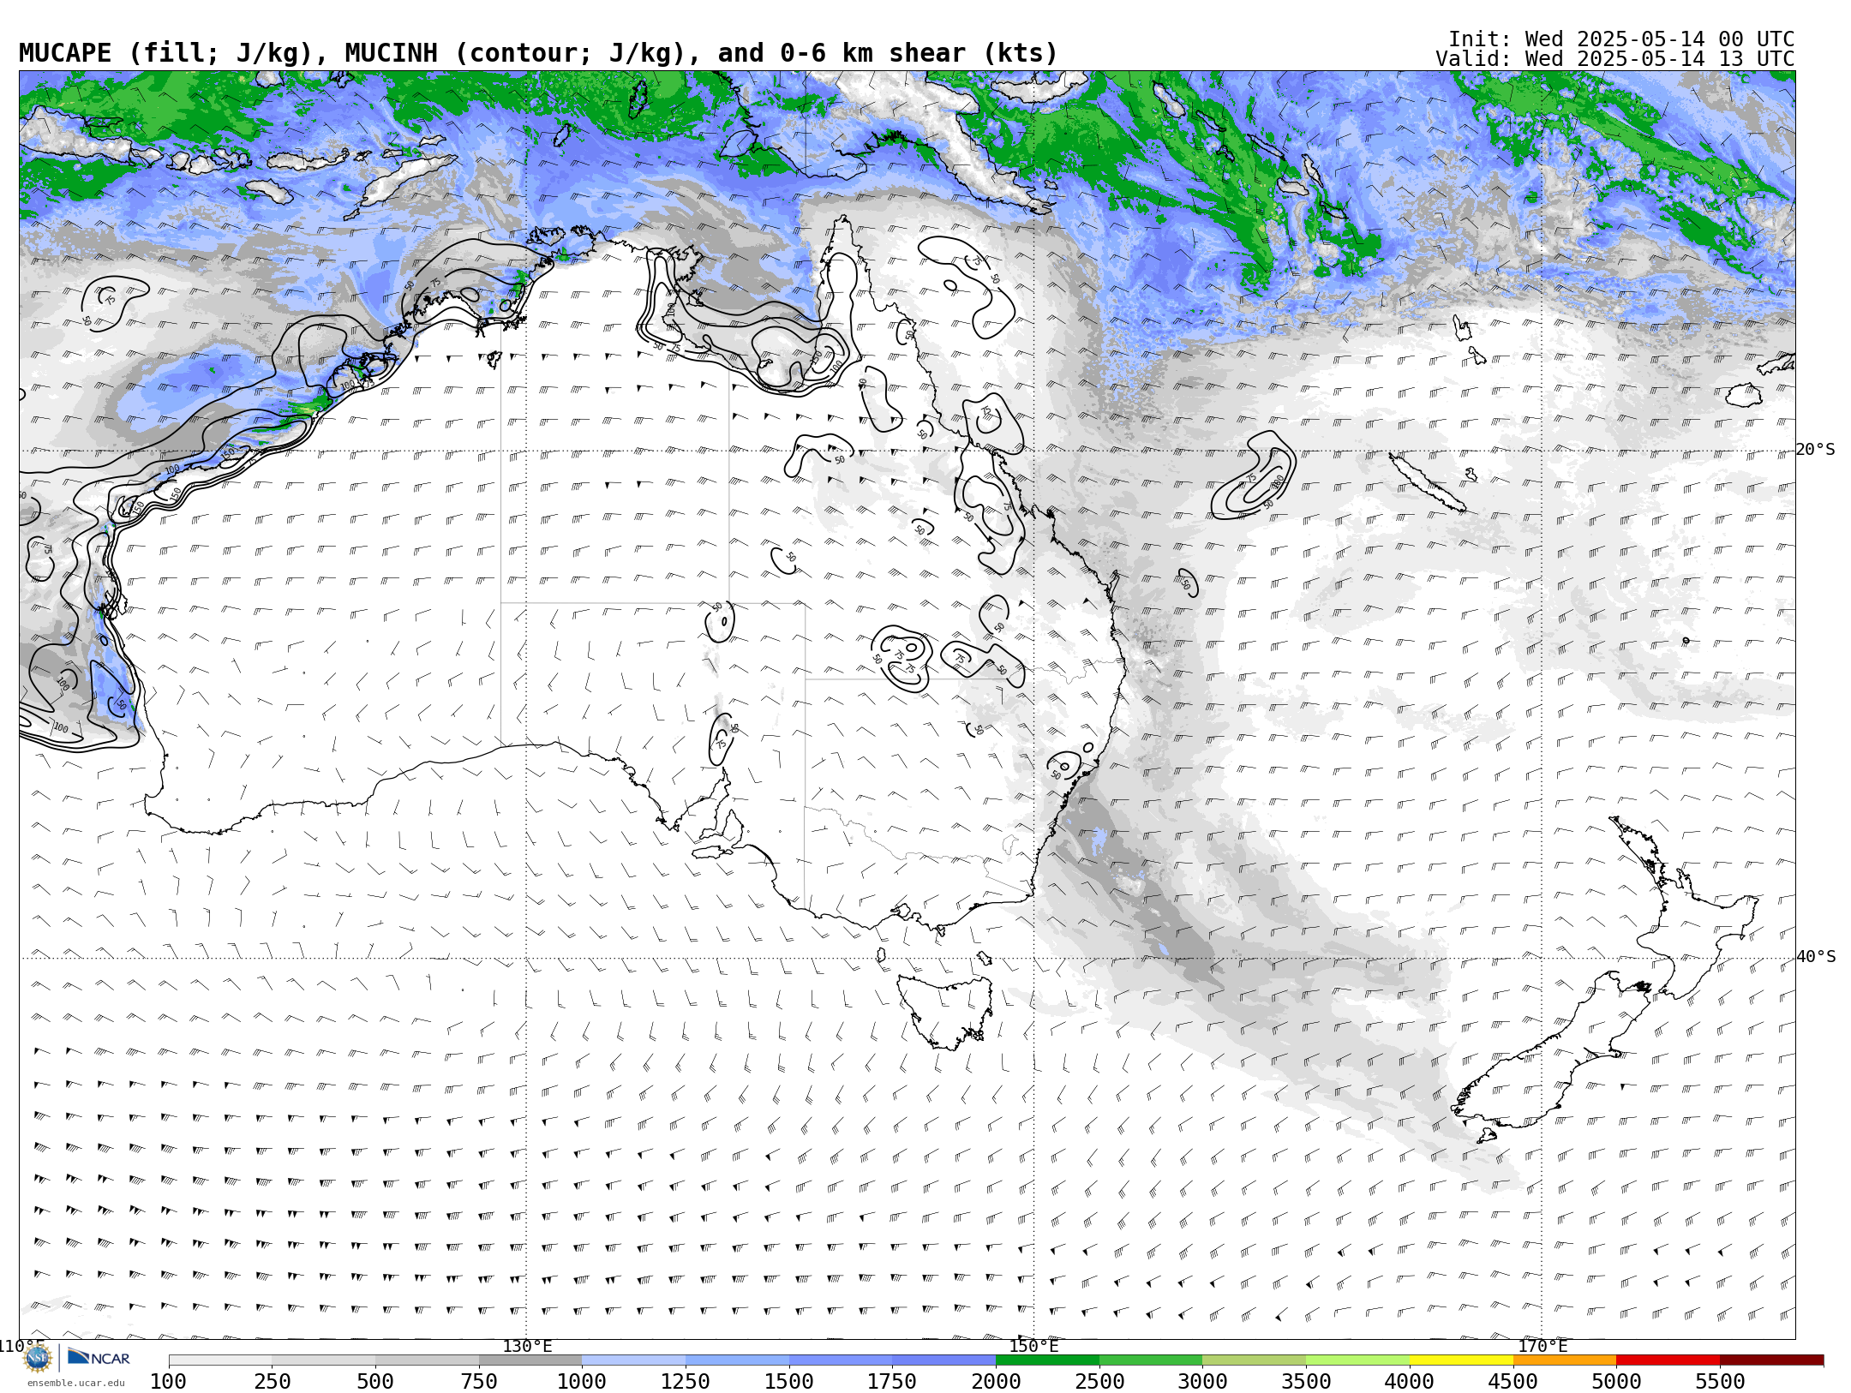Click the NCAR logo
The width and height of the screenshot is (1851, 1393).
click(99, 1358)
